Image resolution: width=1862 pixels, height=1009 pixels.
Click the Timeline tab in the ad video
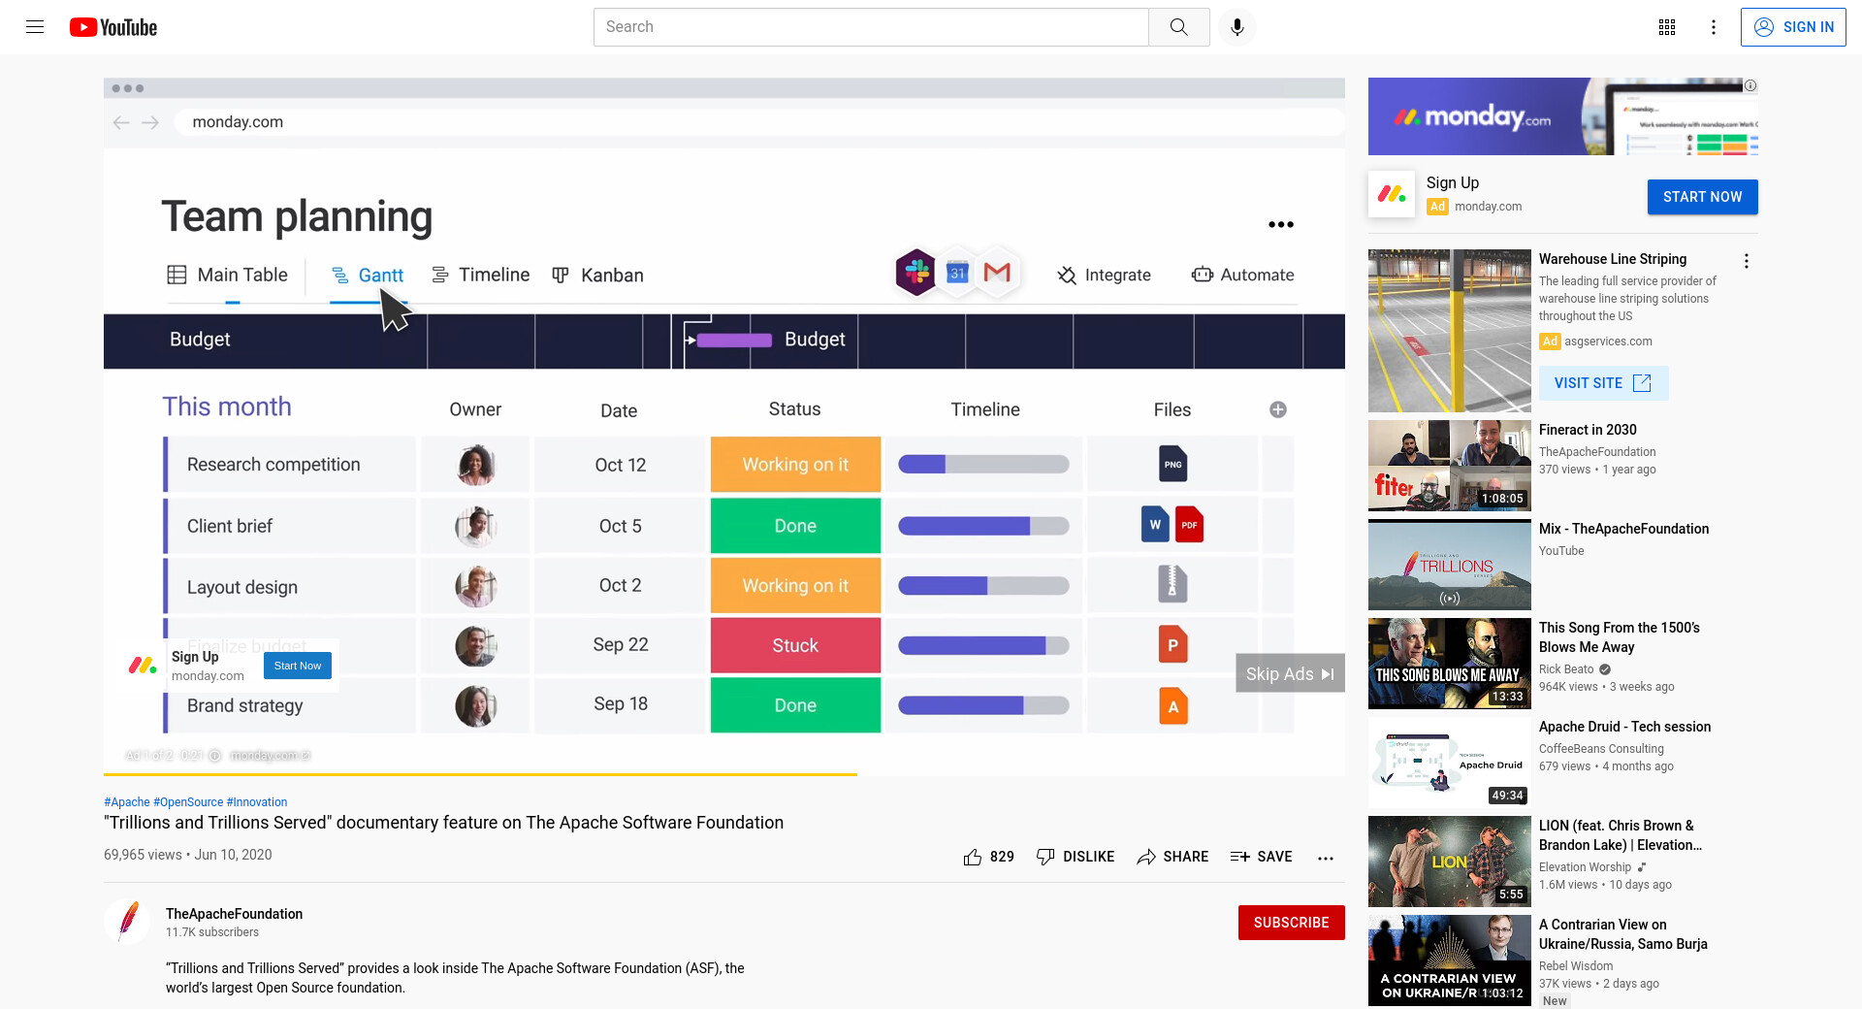click(x=481, y=275)
